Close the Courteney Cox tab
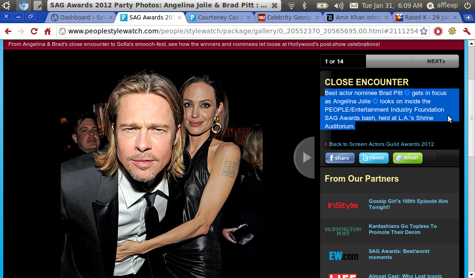The width and height of the screenshot is (475, 278). 249,18
